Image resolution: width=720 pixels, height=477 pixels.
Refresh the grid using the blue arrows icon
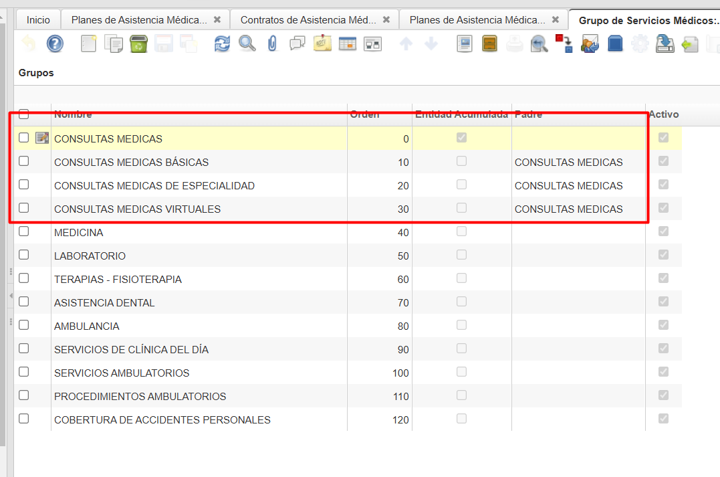pyautogui.click(x=221, y=44)
